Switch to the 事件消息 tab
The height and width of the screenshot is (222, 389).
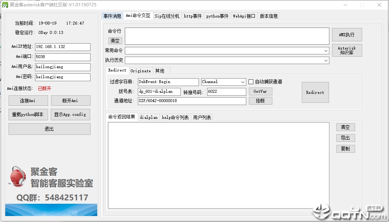point(113,16)
